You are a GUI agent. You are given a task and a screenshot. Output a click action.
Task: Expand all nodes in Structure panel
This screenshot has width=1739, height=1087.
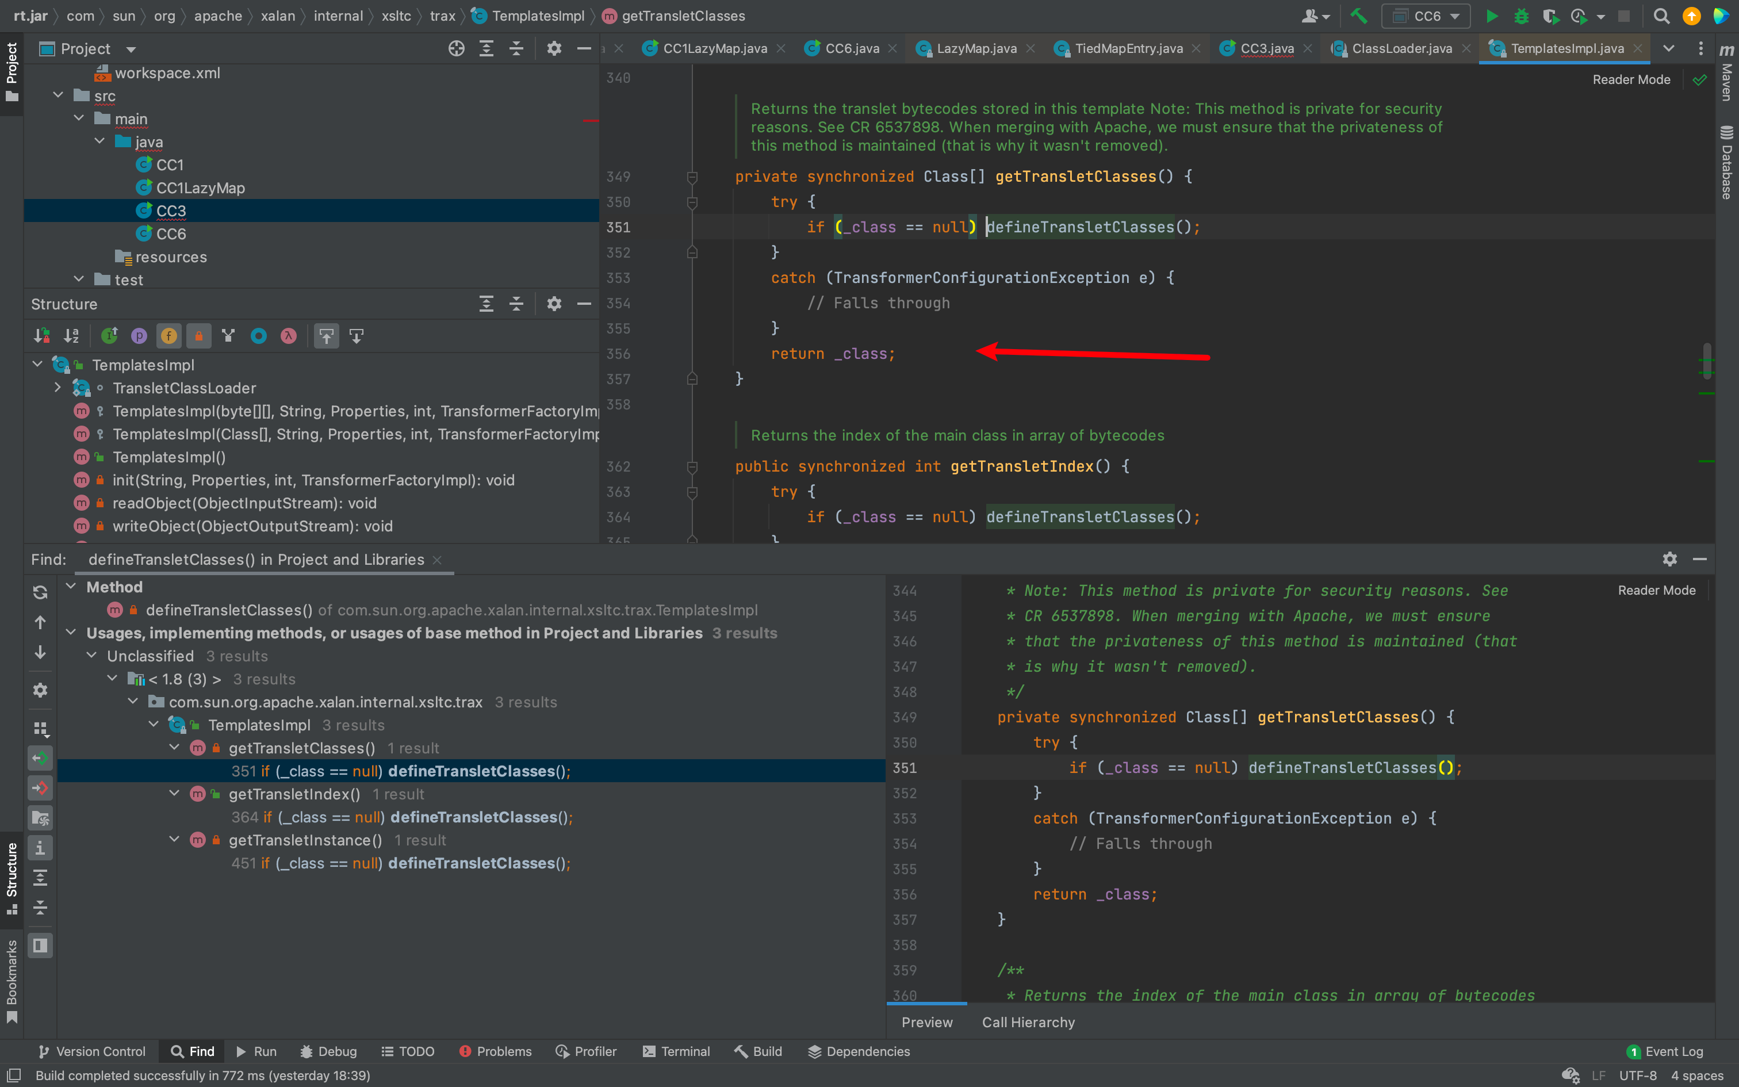click(487, 304)
